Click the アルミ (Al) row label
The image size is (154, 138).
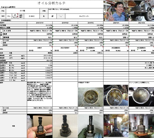click(x=13, y=75)
